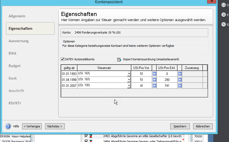
Task: Open the Hilfe question mark icon
Action: pos(8,126)
